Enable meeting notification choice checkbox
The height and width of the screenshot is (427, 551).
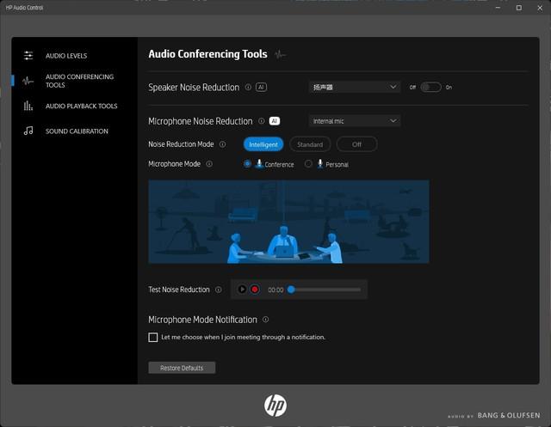153,338
